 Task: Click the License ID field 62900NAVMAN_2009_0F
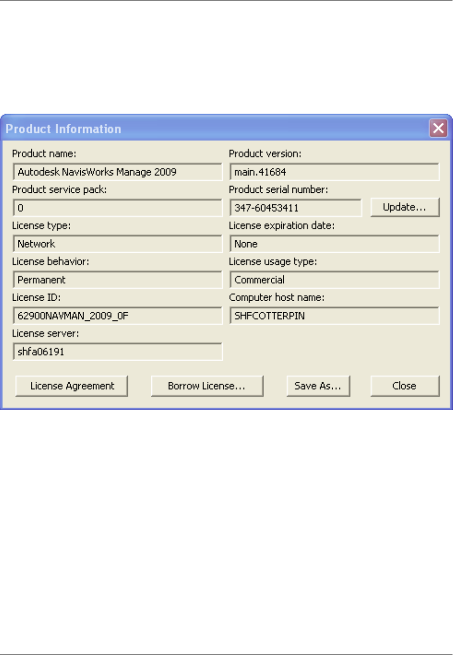[x=117, y=316]
